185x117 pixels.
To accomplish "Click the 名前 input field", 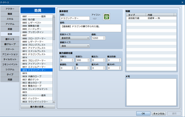I will (x=75, y=18).
